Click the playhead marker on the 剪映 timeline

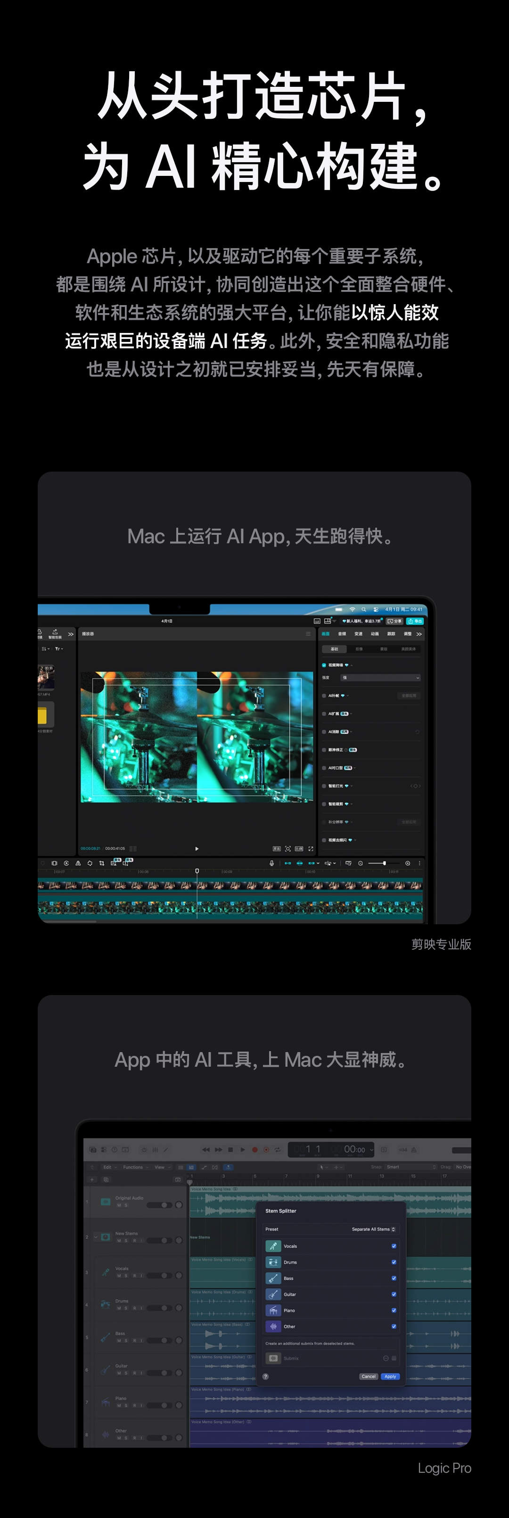click(197, 871)
